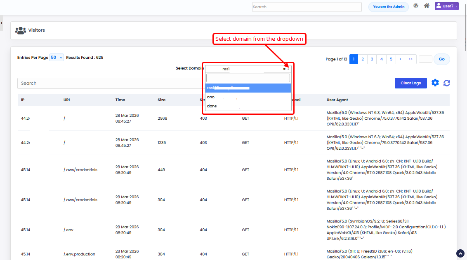467x260 pixels.
Task: Jump to last page with >> button
Action: (410, 59)
